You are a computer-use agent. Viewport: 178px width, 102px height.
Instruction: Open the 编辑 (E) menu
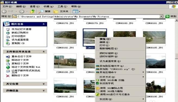pyautogui.click(x=21, y=7)
